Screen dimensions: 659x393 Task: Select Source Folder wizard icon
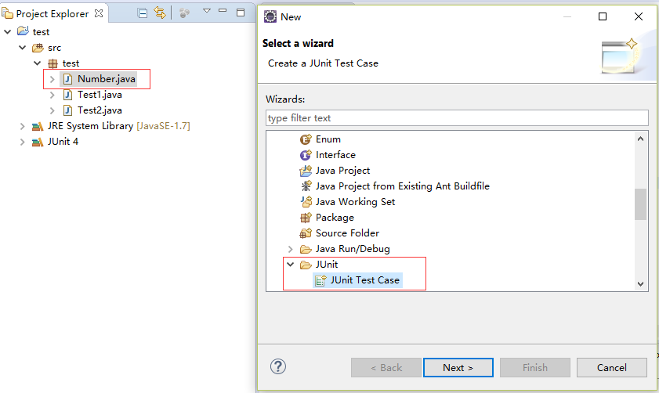[x=306, y=233]
